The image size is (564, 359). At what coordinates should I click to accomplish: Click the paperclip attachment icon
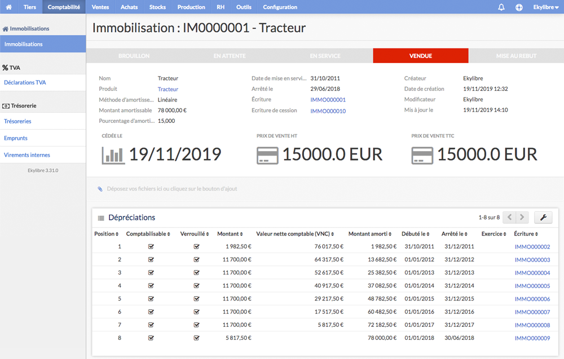point(100,189)
